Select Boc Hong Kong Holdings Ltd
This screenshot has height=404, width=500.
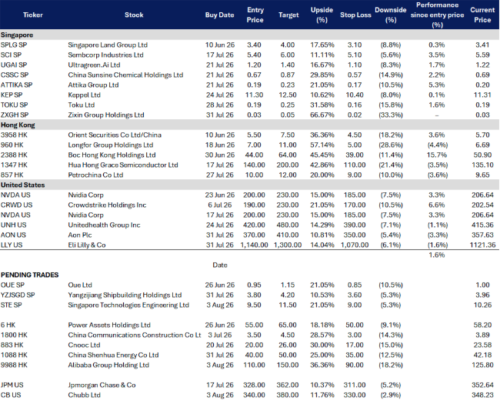coord(112,155)
